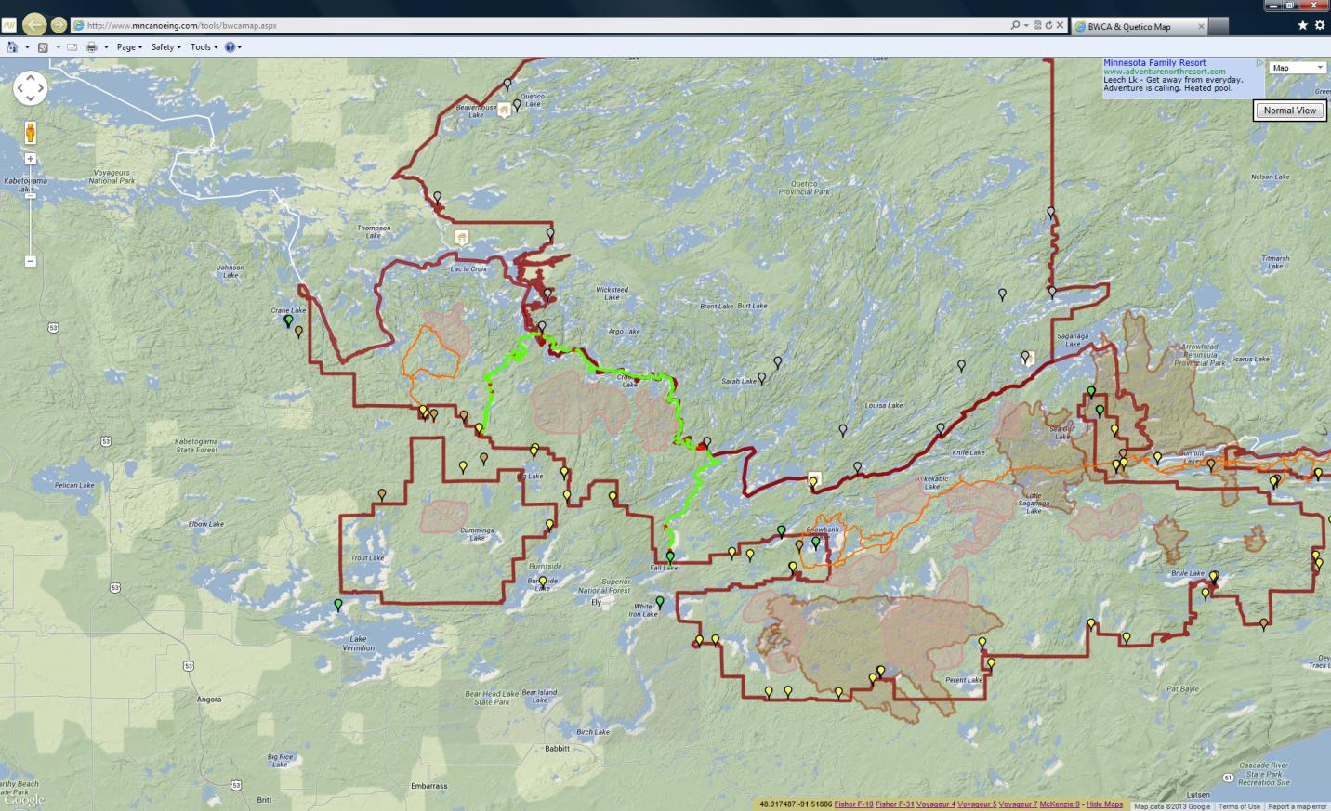This screenshot has height=811, width=1331.
Task: Click the browser Forward arrow button
Action: coord(59,25)
